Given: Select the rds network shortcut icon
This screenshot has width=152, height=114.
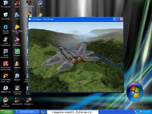Looking at the screenshot, I should [x=17, y=16].
